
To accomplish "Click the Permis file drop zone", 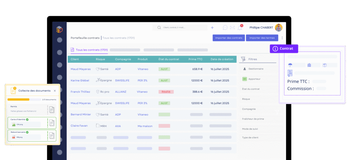I will pos(32,109).
